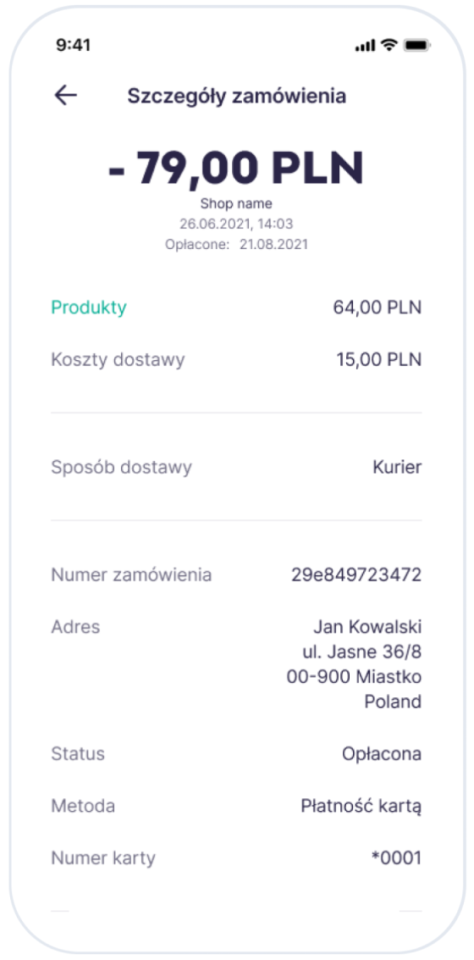Tap the 15,00 PLN delivery cost
The image size is (474, 960).
coord(379,359)
